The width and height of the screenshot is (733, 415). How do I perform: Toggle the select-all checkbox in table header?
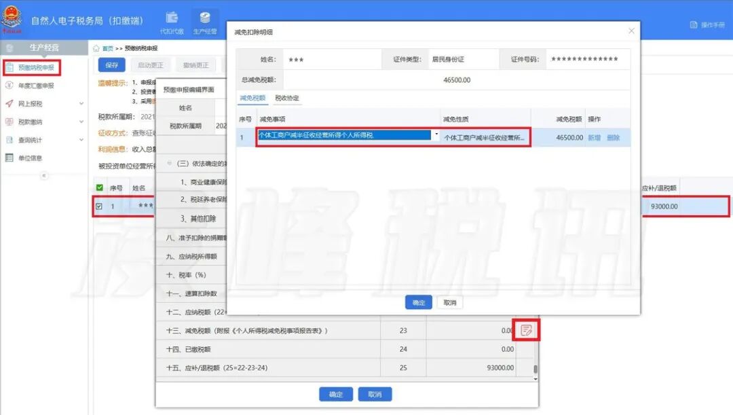[100, 187]
